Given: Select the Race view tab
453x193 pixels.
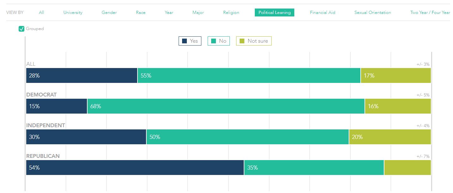Looking at the screenshot, I should pyautogui.click(x=141, y=13).
